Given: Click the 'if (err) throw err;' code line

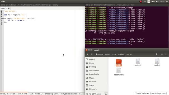Looking at the screenshot, I should [17, 20].
